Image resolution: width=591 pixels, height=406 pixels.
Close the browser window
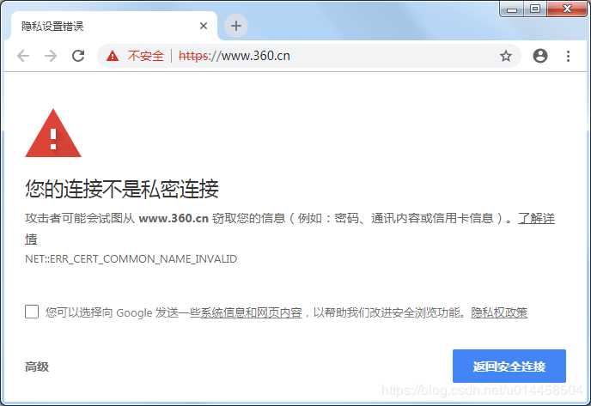pyautogui.click(x=566, y=9)
